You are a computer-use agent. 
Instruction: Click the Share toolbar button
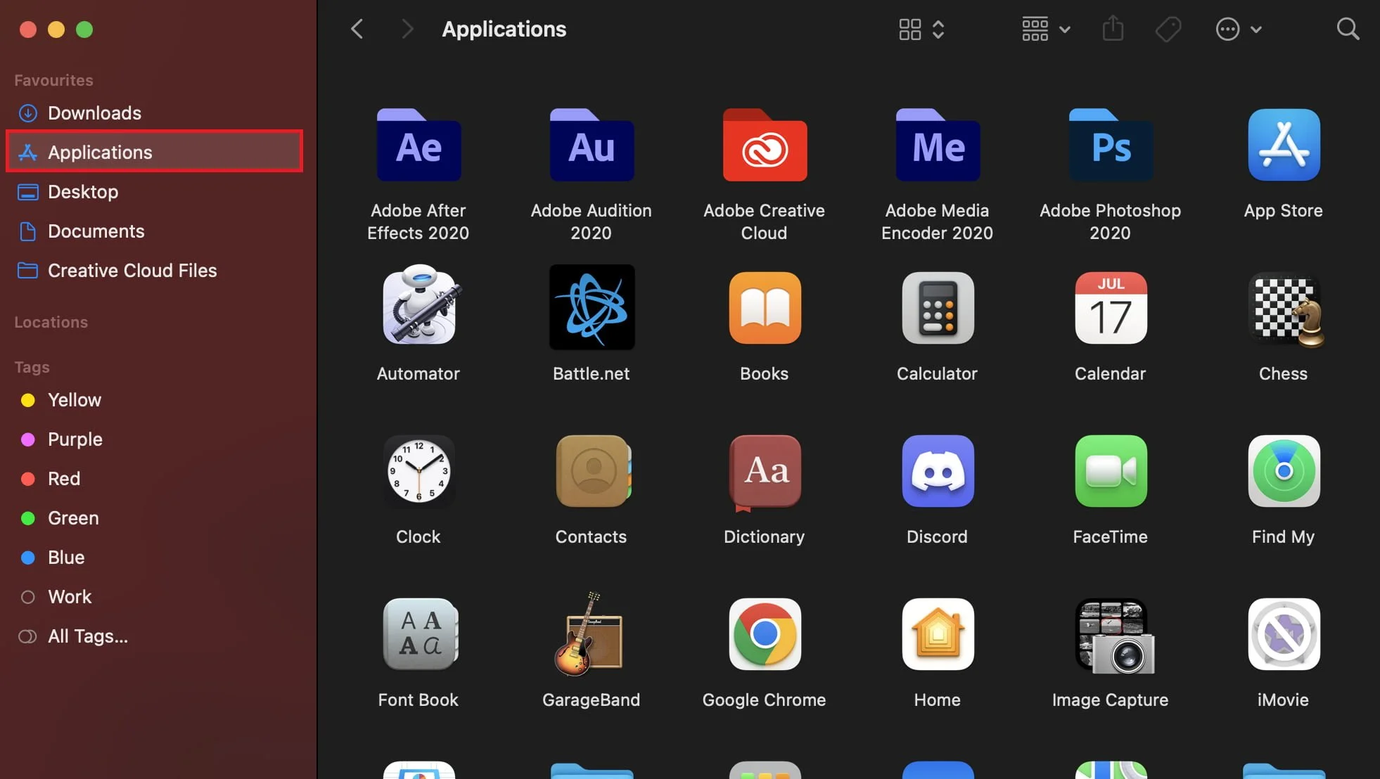[1113, 30]
